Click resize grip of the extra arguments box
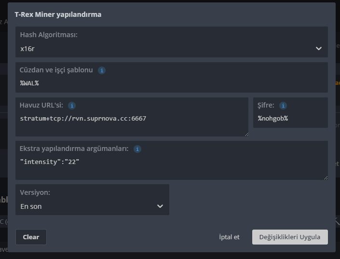Image resolution: width=340 pixels, height=259 pixels. (x=326, y=177)
